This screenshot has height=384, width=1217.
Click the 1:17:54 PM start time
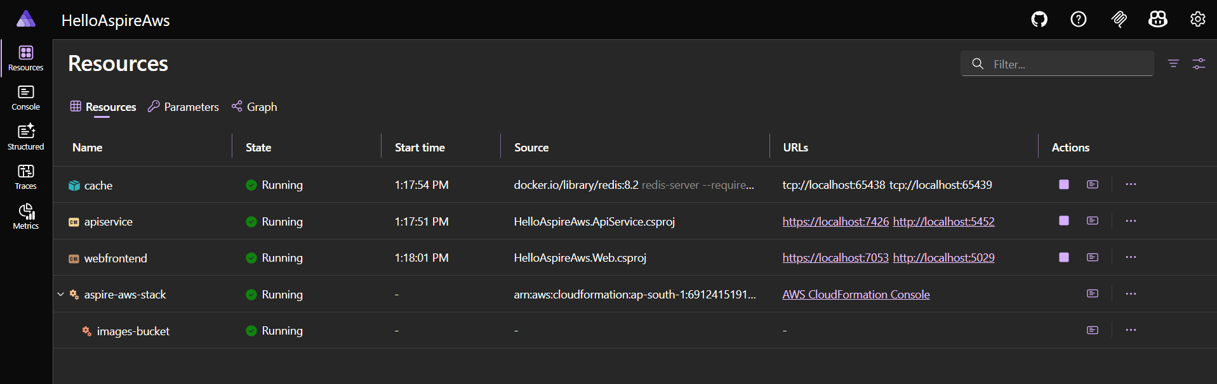pos(422,184)
